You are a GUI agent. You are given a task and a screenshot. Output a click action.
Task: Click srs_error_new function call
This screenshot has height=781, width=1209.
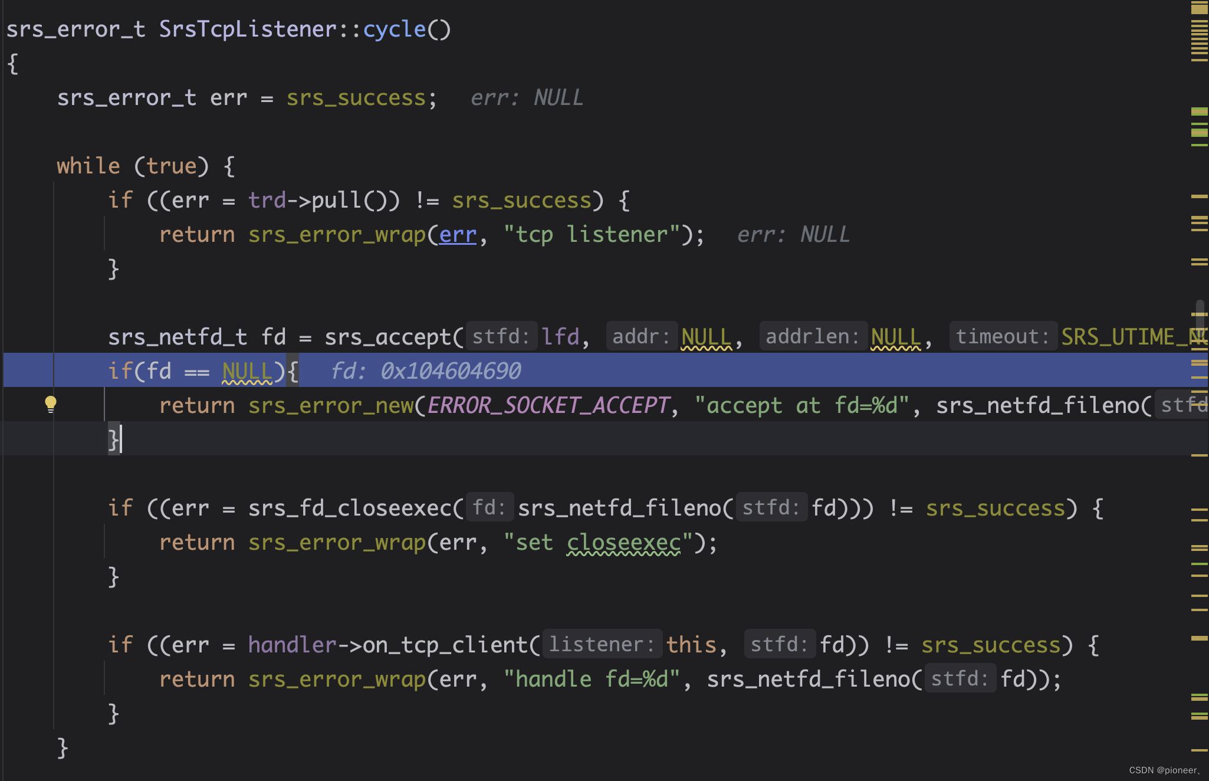[x=331, y=406]
